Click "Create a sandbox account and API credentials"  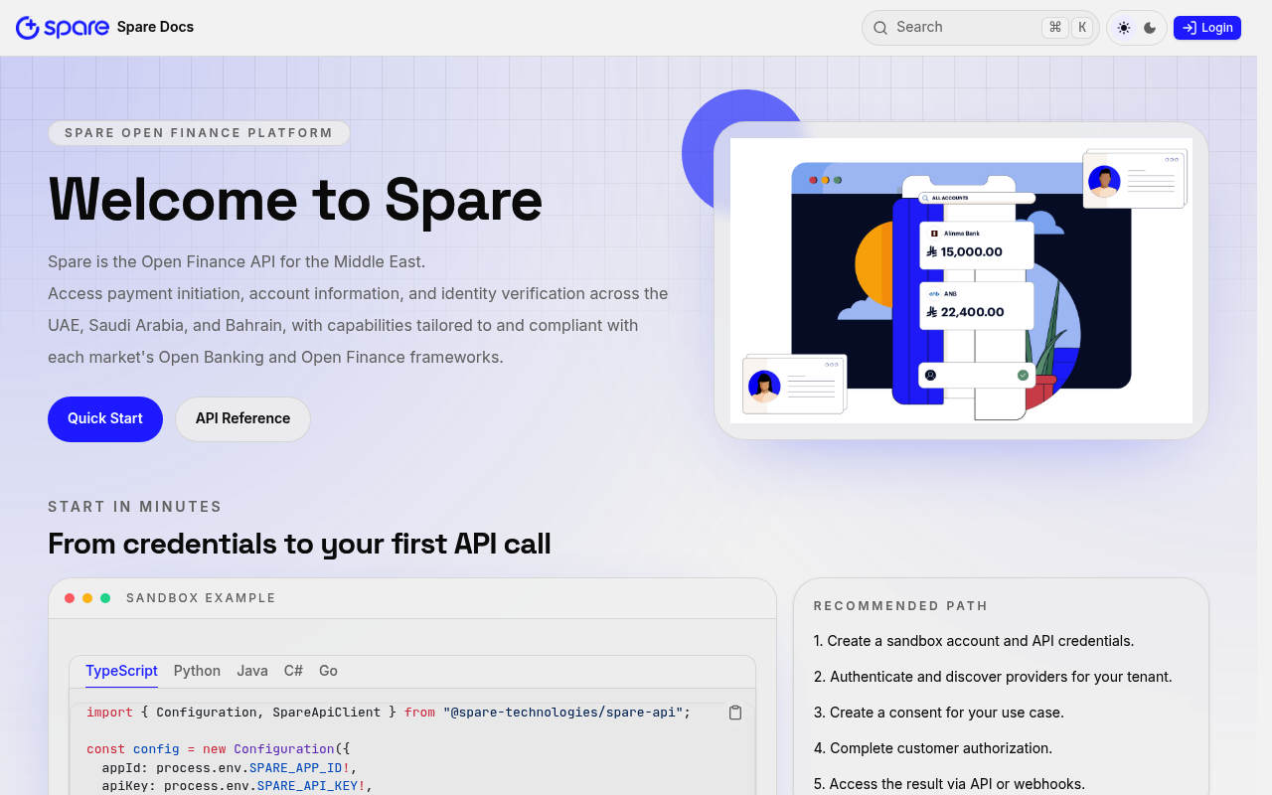[974, 641]
